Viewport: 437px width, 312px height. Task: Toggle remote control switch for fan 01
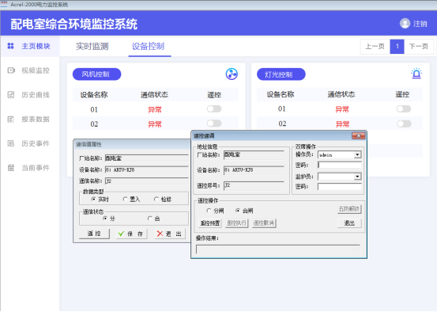[214, 108]
